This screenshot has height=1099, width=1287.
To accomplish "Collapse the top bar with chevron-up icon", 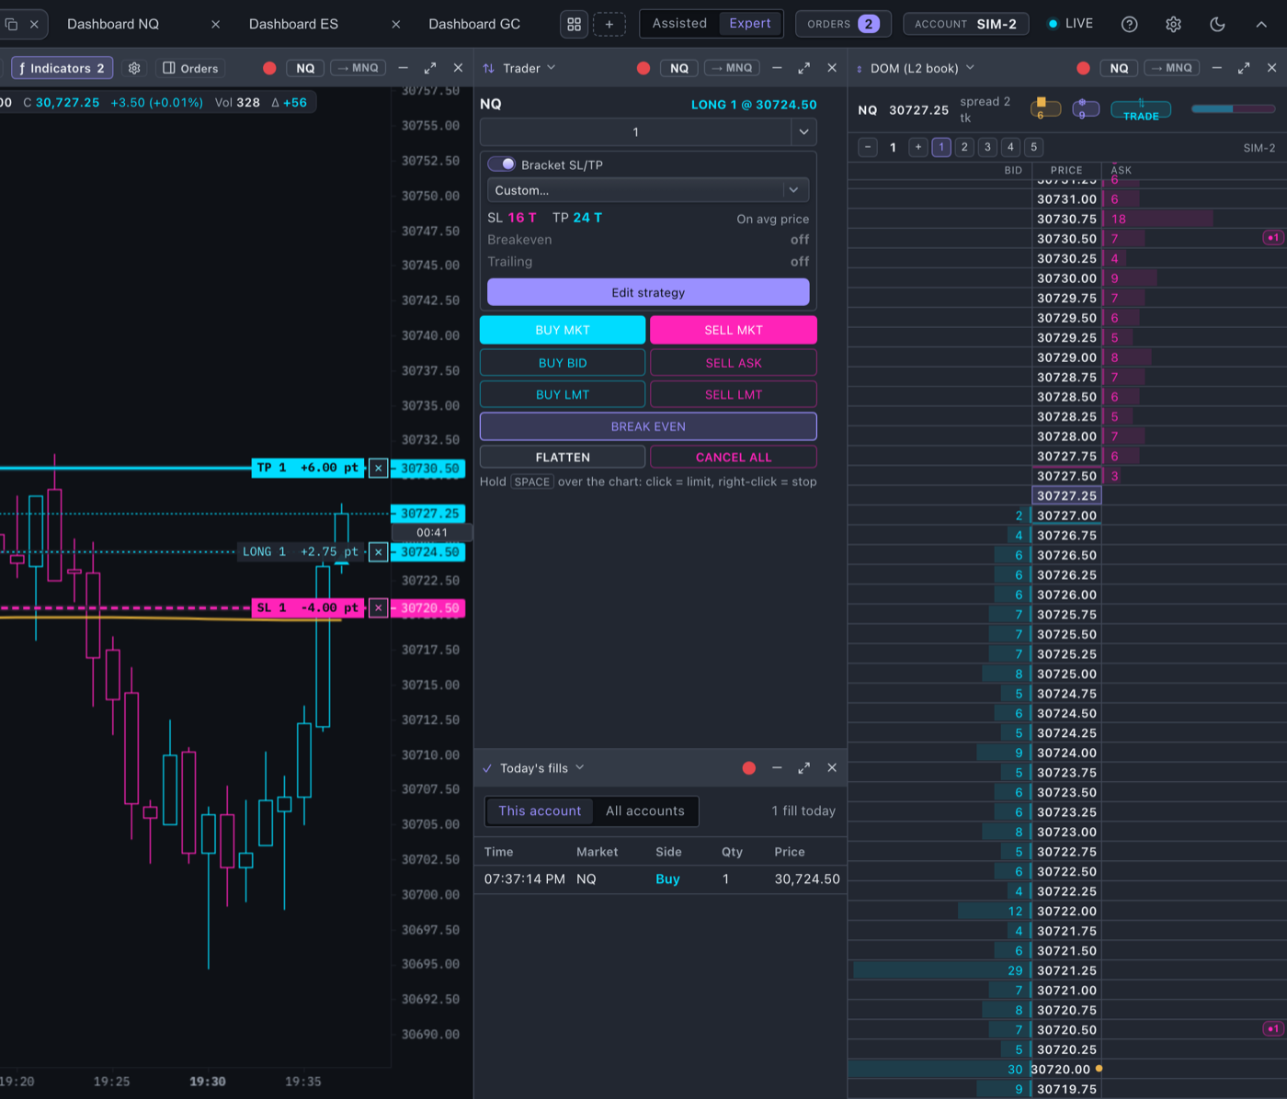I will 1261,25.
